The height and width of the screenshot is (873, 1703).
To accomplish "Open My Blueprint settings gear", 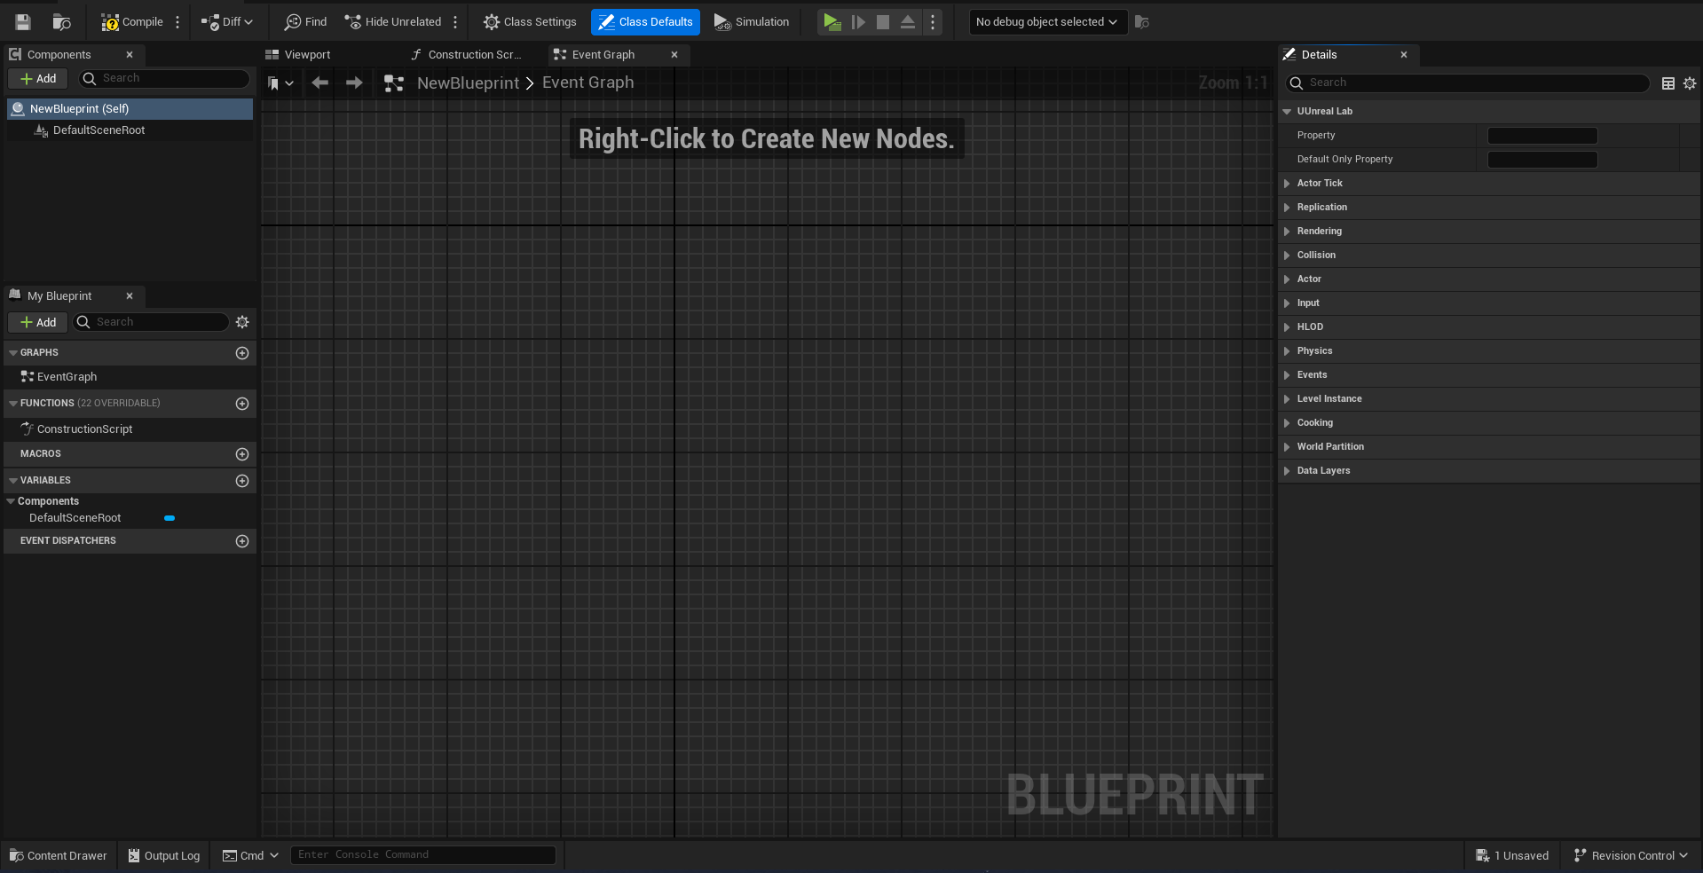I will click(242, 322).
